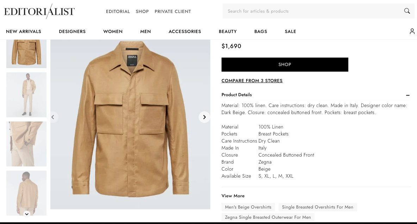Click the Editorialist logo
The width and height of the screenshot is (417, 224).
39,11
